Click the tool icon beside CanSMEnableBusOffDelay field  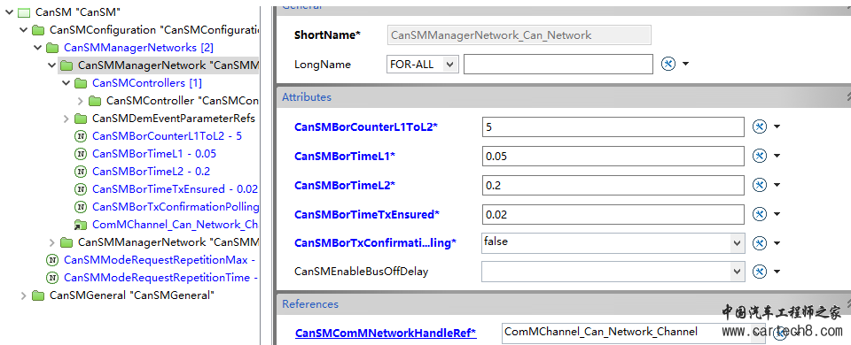760,272
